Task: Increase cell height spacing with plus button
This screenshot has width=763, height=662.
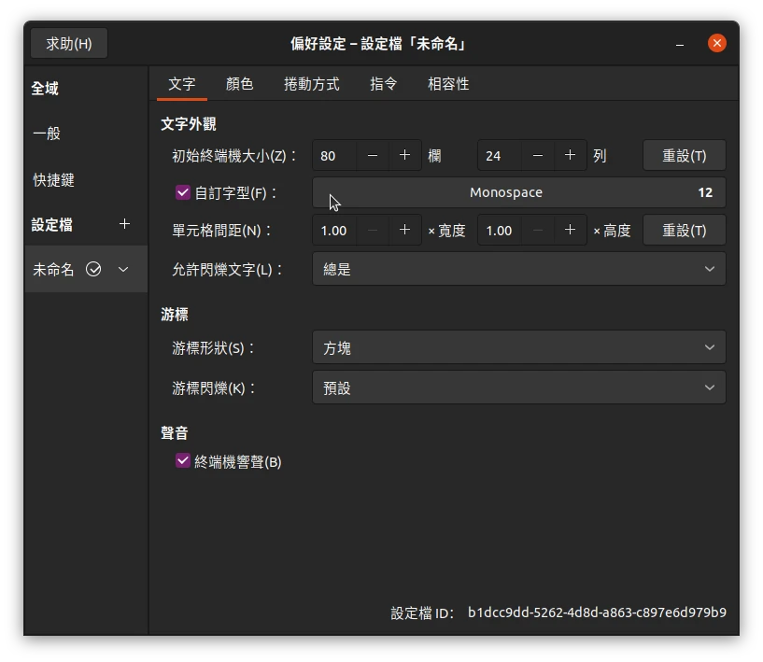Action: [570, 231]
